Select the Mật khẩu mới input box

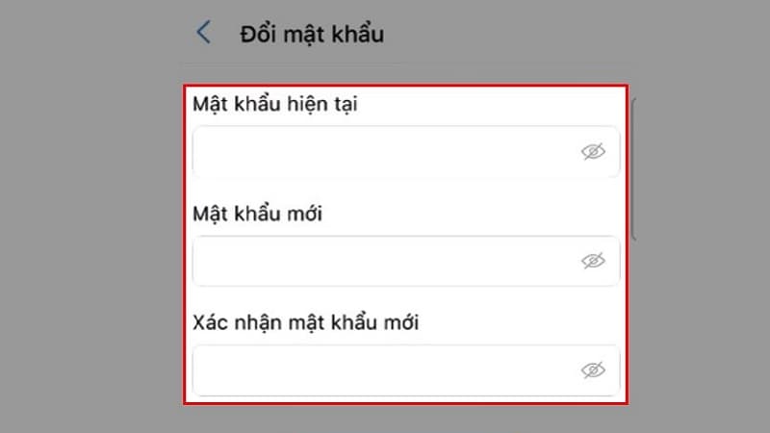[x=406, y=261]
